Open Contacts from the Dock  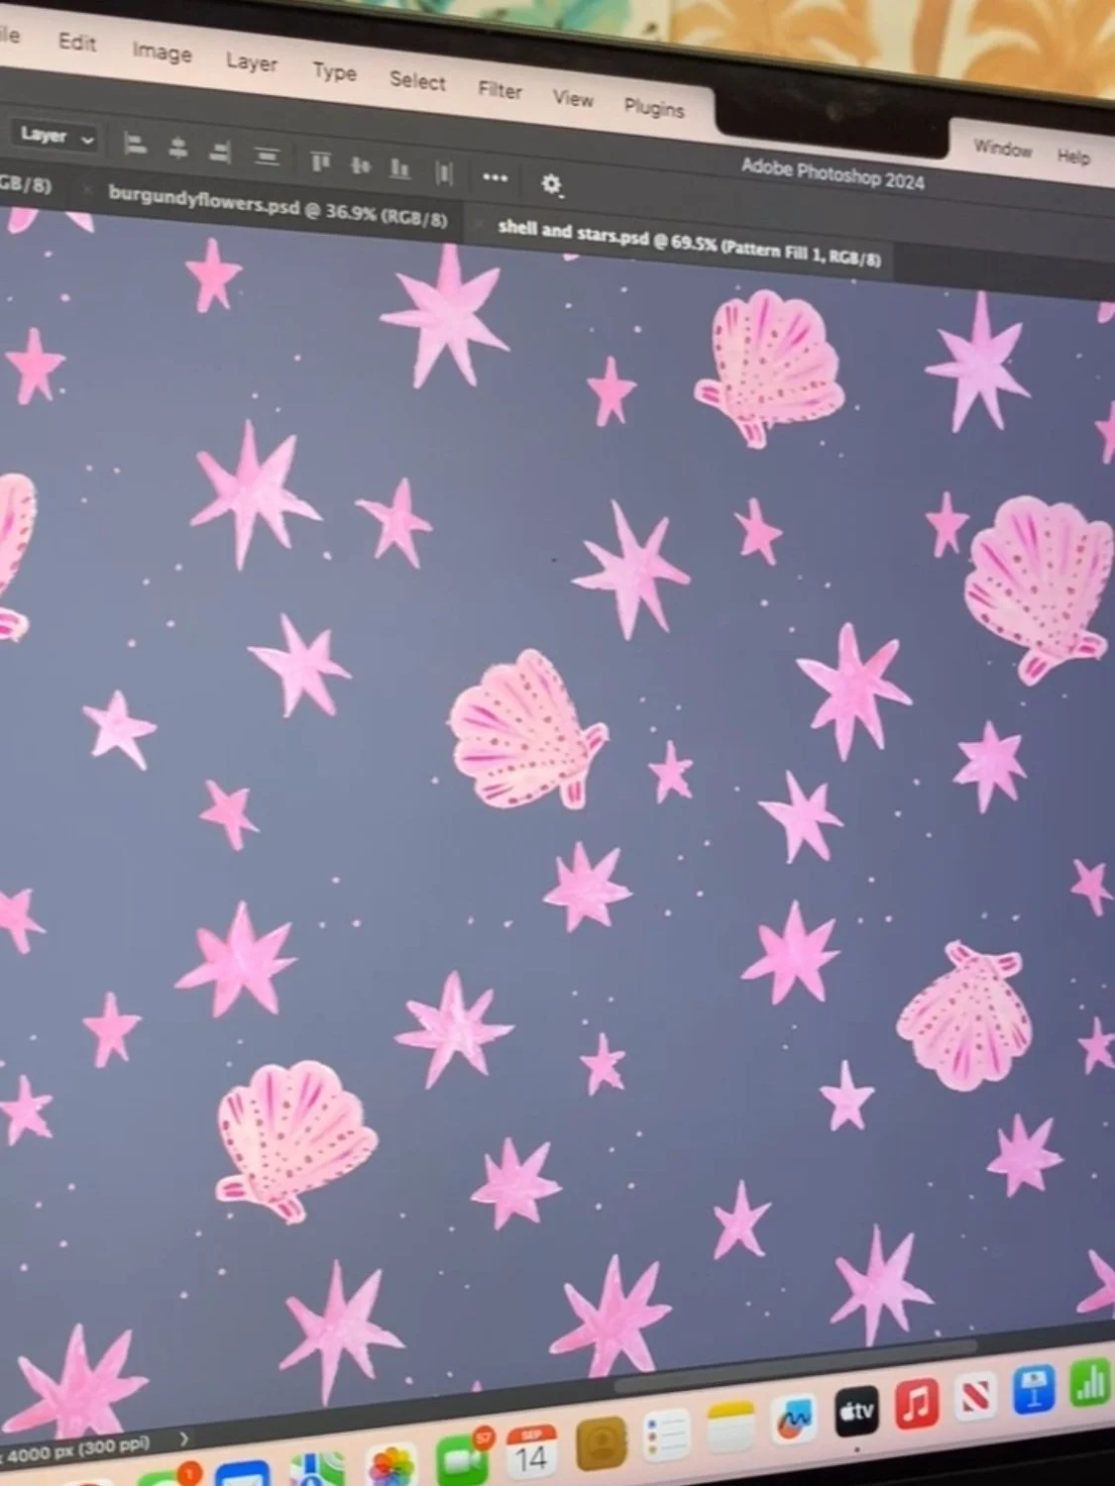(x=601, y=1442)
